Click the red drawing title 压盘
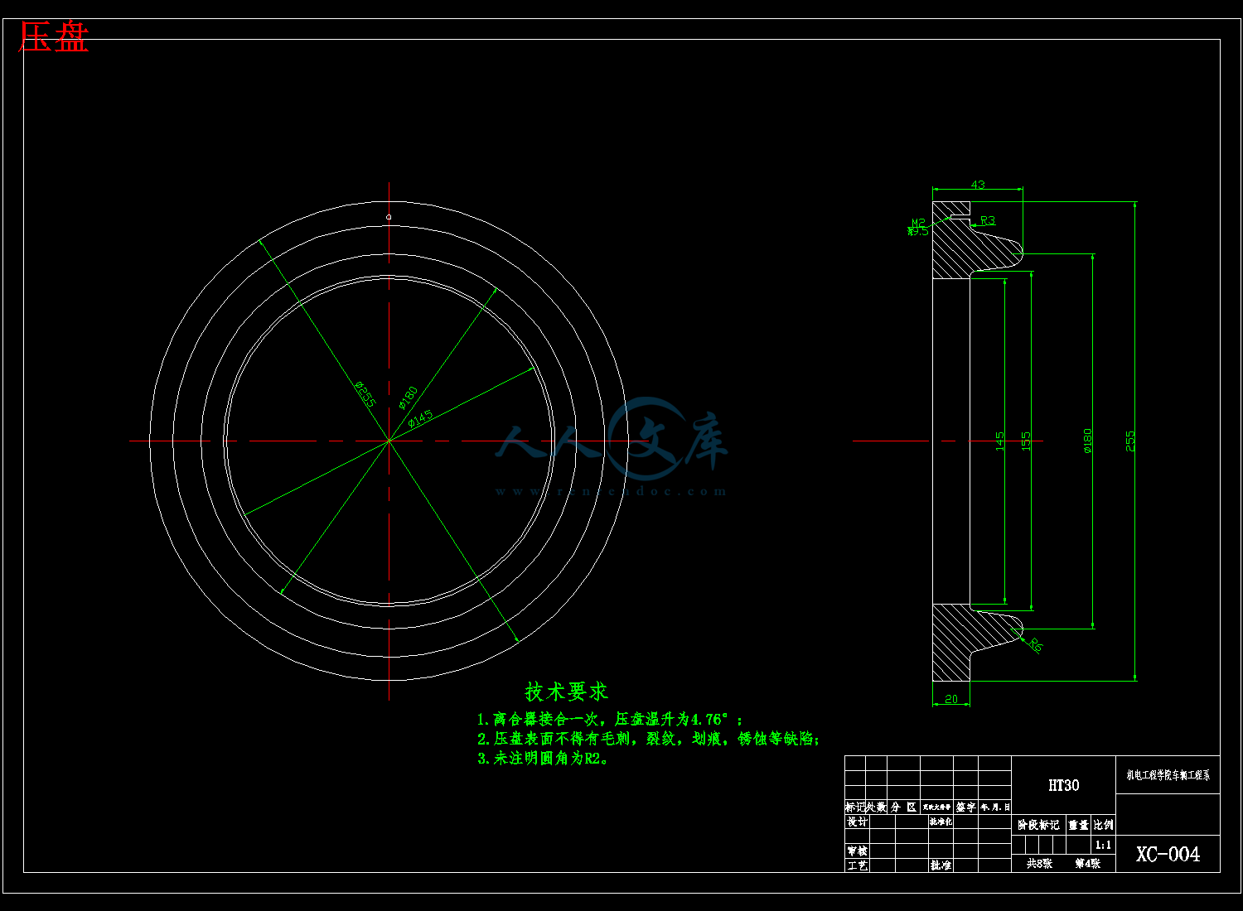 coord(53,38)
